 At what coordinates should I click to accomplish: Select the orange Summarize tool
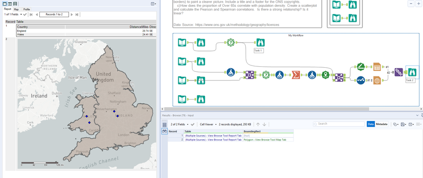[296, 75]
